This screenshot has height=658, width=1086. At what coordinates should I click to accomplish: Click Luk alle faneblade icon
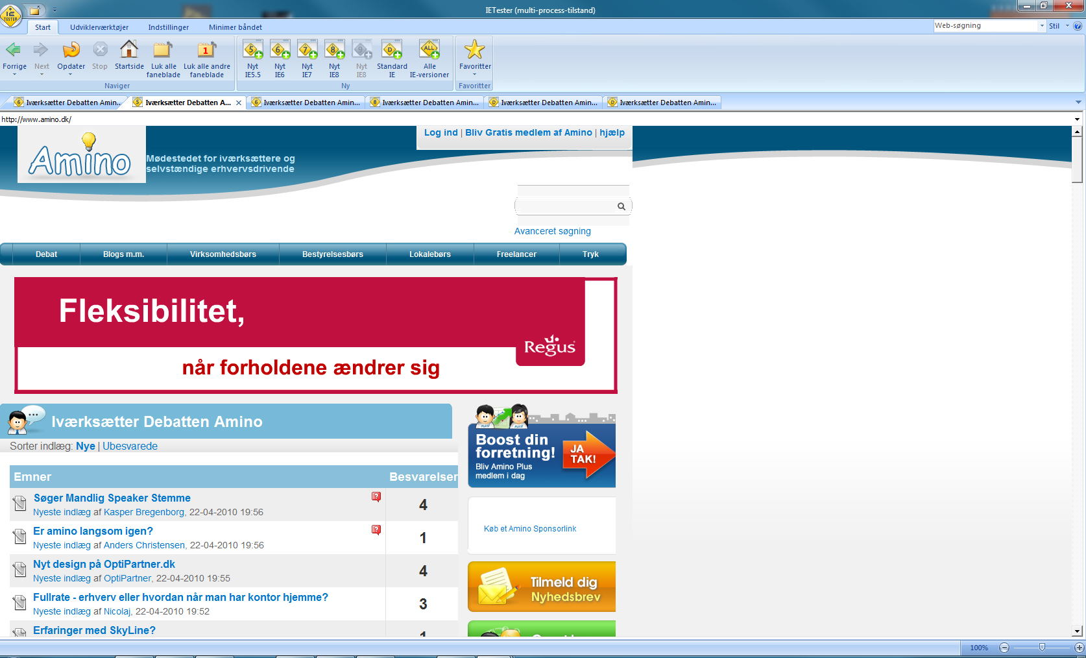click(163, 49)
